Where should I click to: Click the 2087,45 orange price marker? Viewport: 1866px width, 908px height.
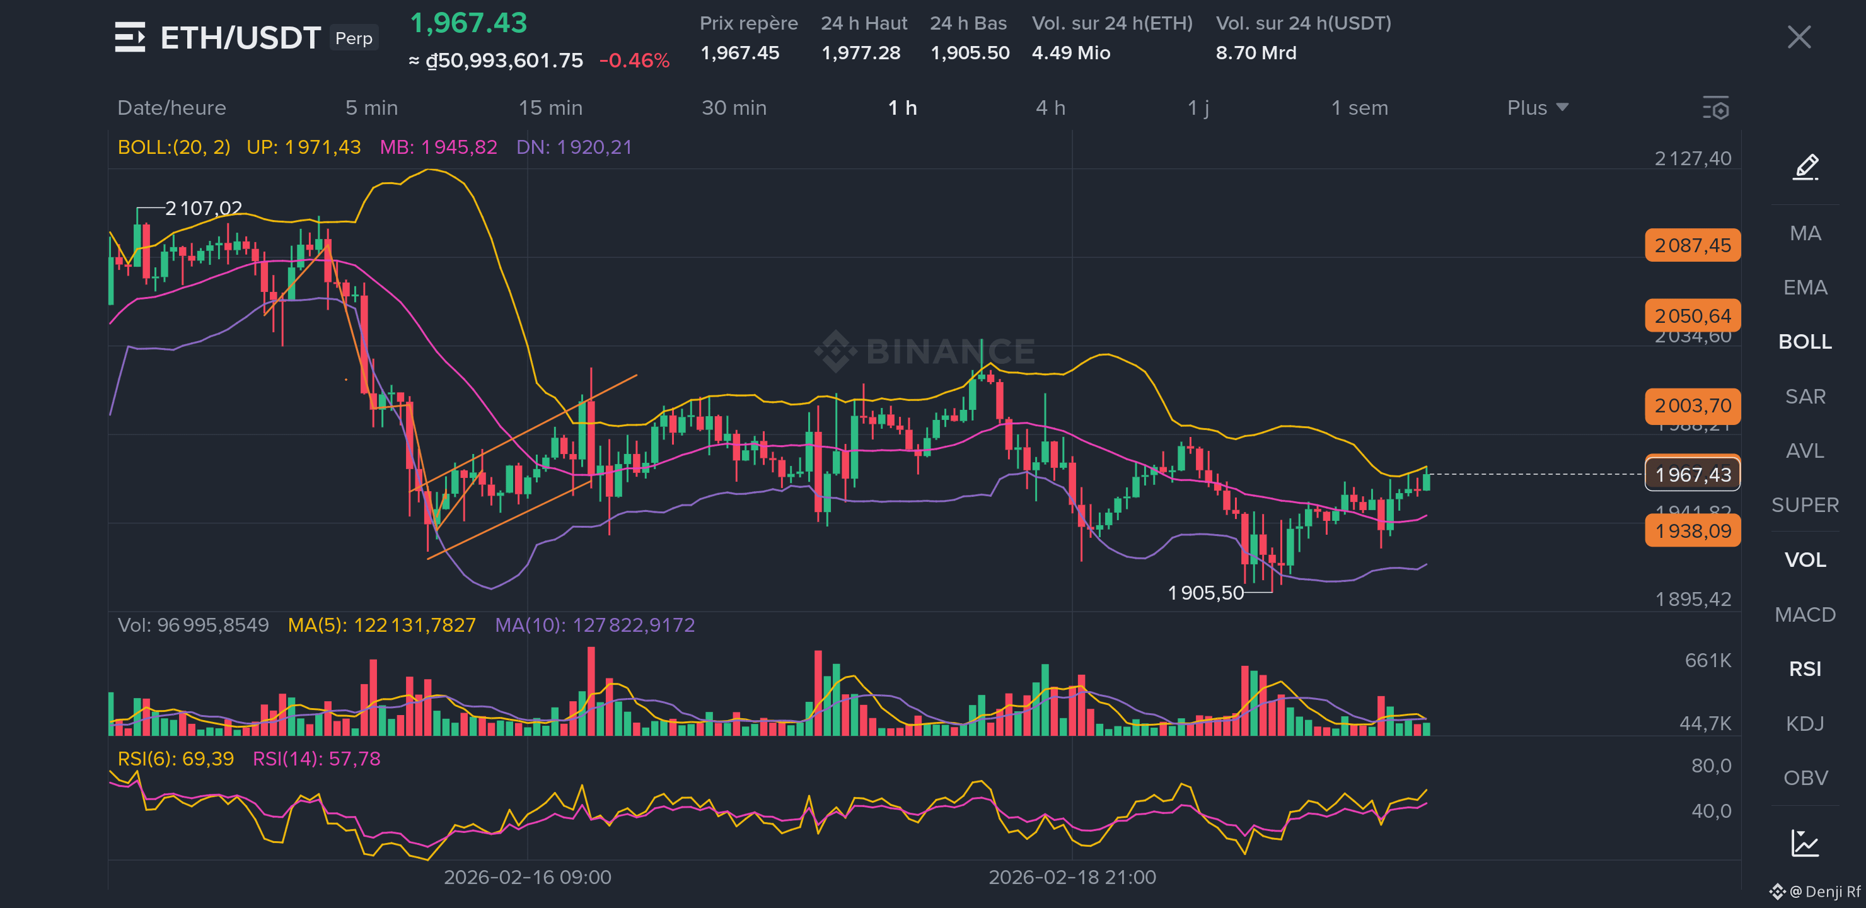1693,246
